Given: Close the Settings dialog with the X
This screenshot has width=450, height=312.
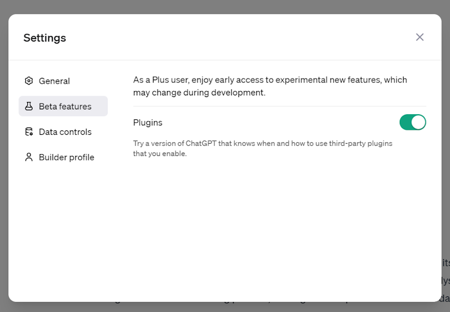Looking at the screenshot, I should (420, 37).
